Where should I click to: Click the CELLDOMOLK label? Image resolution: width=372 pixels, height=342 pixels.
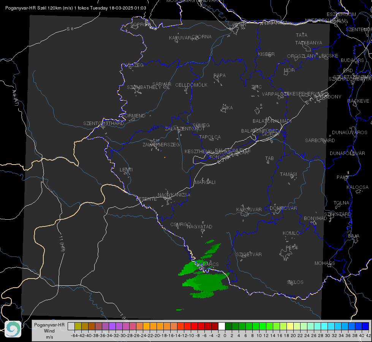pyautogui.click(x=191, y=85)
